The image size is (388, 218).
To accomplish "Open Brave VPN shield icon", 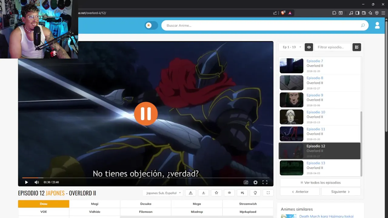I will point(377,13).
